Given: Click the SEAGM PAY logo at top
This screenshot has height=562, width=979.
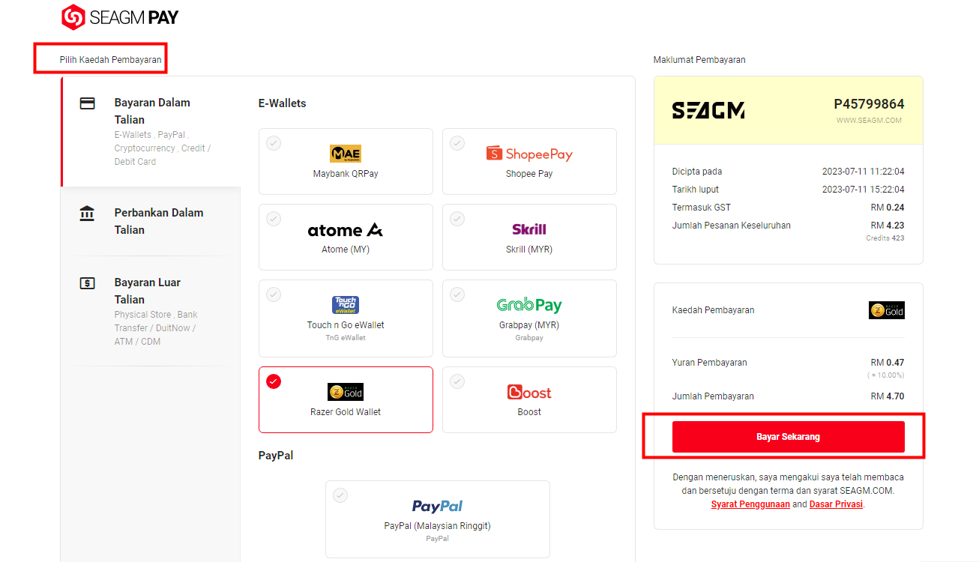Looking at the screenshot, I should tap(120, 17).
